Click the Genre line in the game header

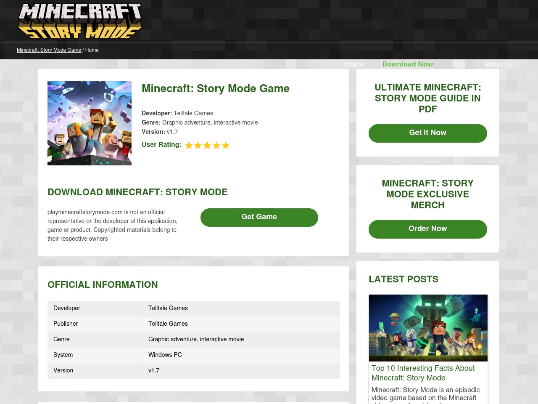pos(200,122)
